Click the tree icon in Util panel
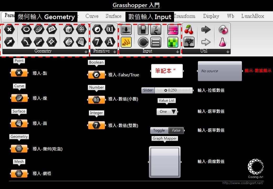This screenshot has height=189, width=273. (x=189, y=42)
